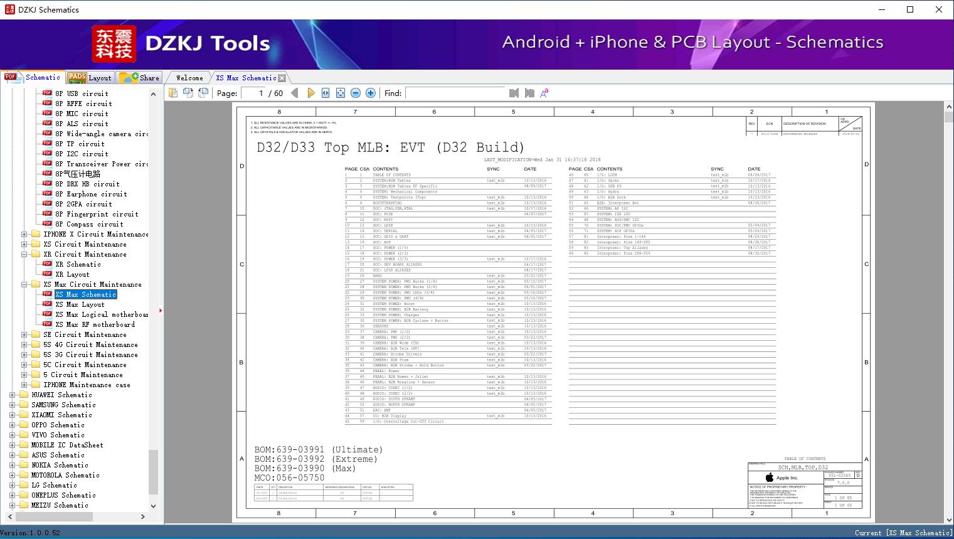
Task: Click the find previous match icon
Action: coord(514,93)
